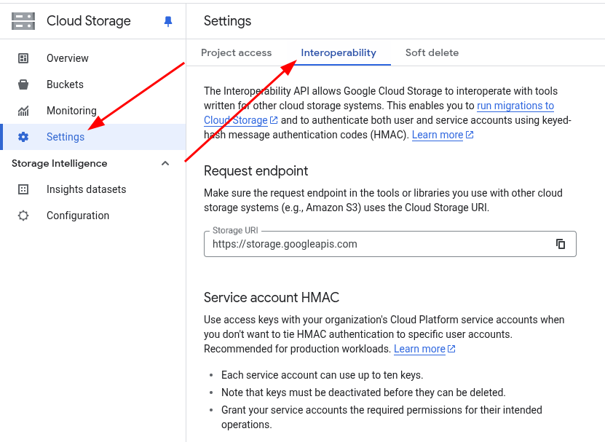Copy the Storage URI with copy icon
Image resolution: width=605 pixels, height=442 pixels.
coord(560,244)
